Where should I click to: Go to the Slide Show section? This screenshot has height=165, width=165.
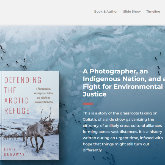coord(132,12)
